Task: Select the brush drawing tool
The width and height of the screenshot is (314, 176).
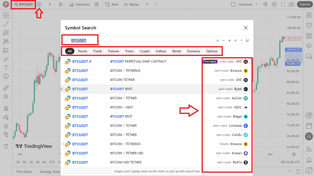Action: (6, 59)
